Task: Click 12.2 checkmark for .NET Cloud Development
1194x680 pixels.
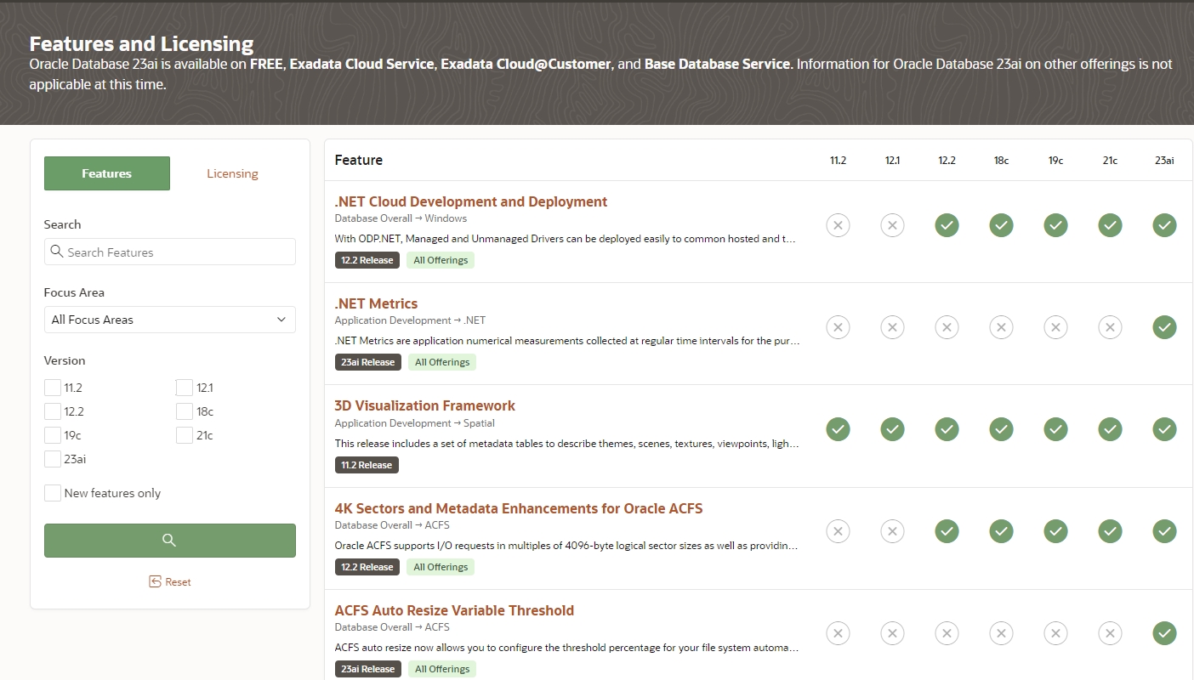Action: pos(947,225)
